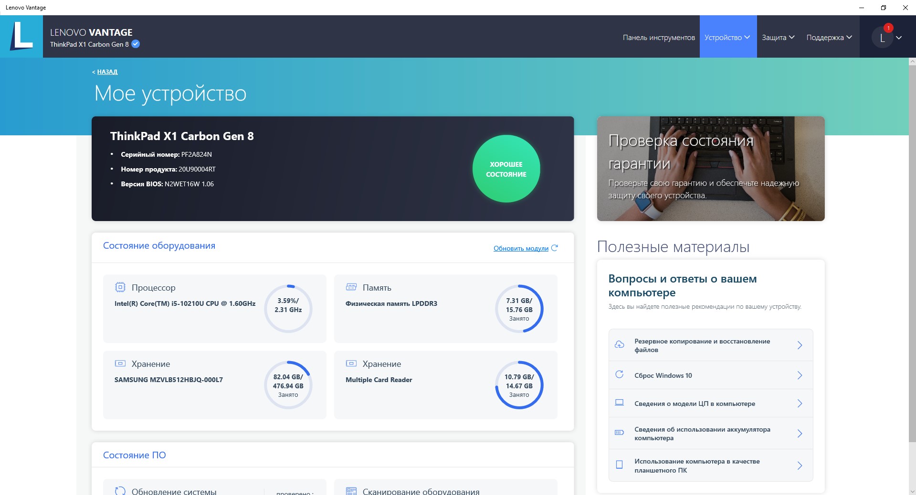Click the Multiple Card Reader storage icon
Viewport: 916px width, 495px height.
[351, 364]
